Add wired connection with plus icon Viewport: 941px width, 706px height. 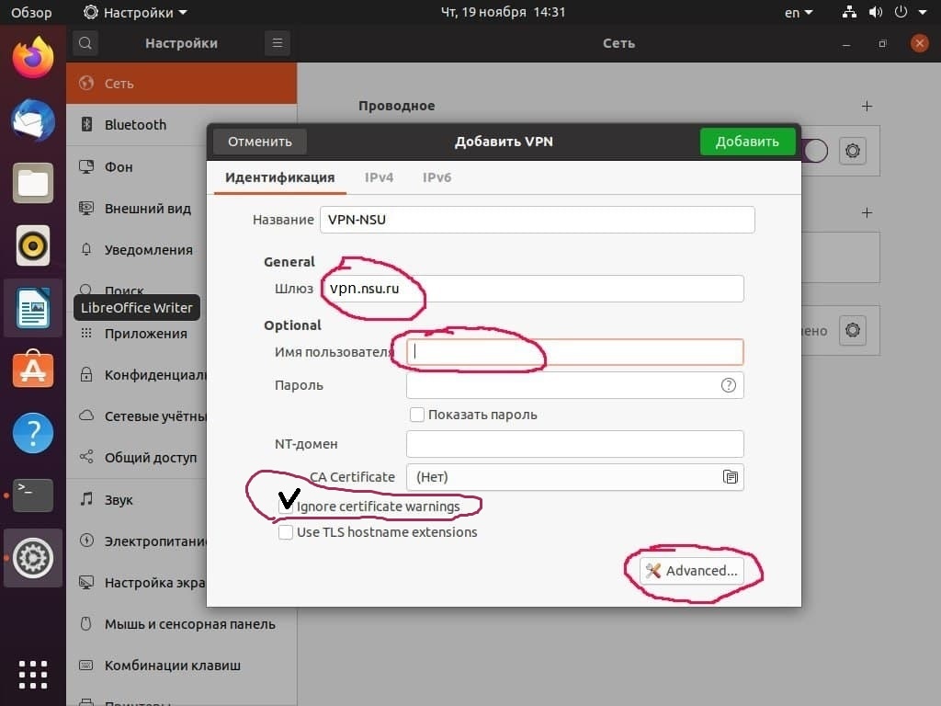tap(866, 107)
